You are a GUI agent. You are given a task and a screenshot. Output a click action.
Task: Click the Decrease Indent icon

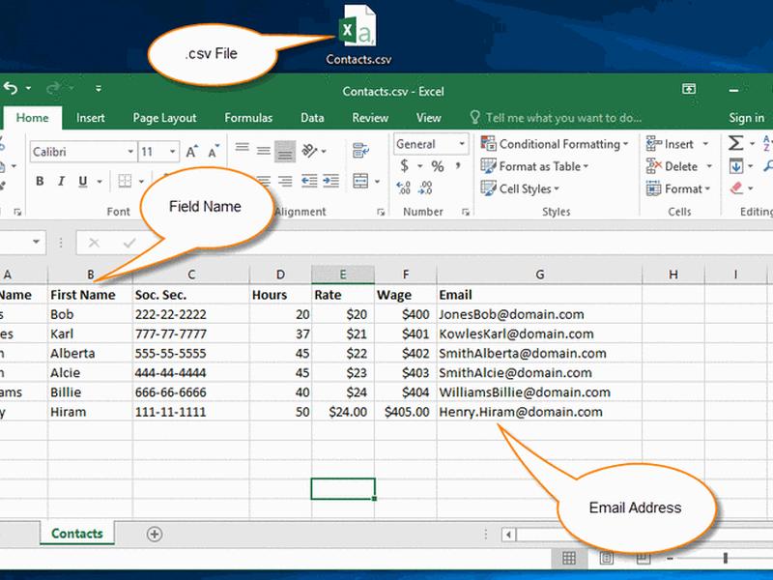pos(309,181)
